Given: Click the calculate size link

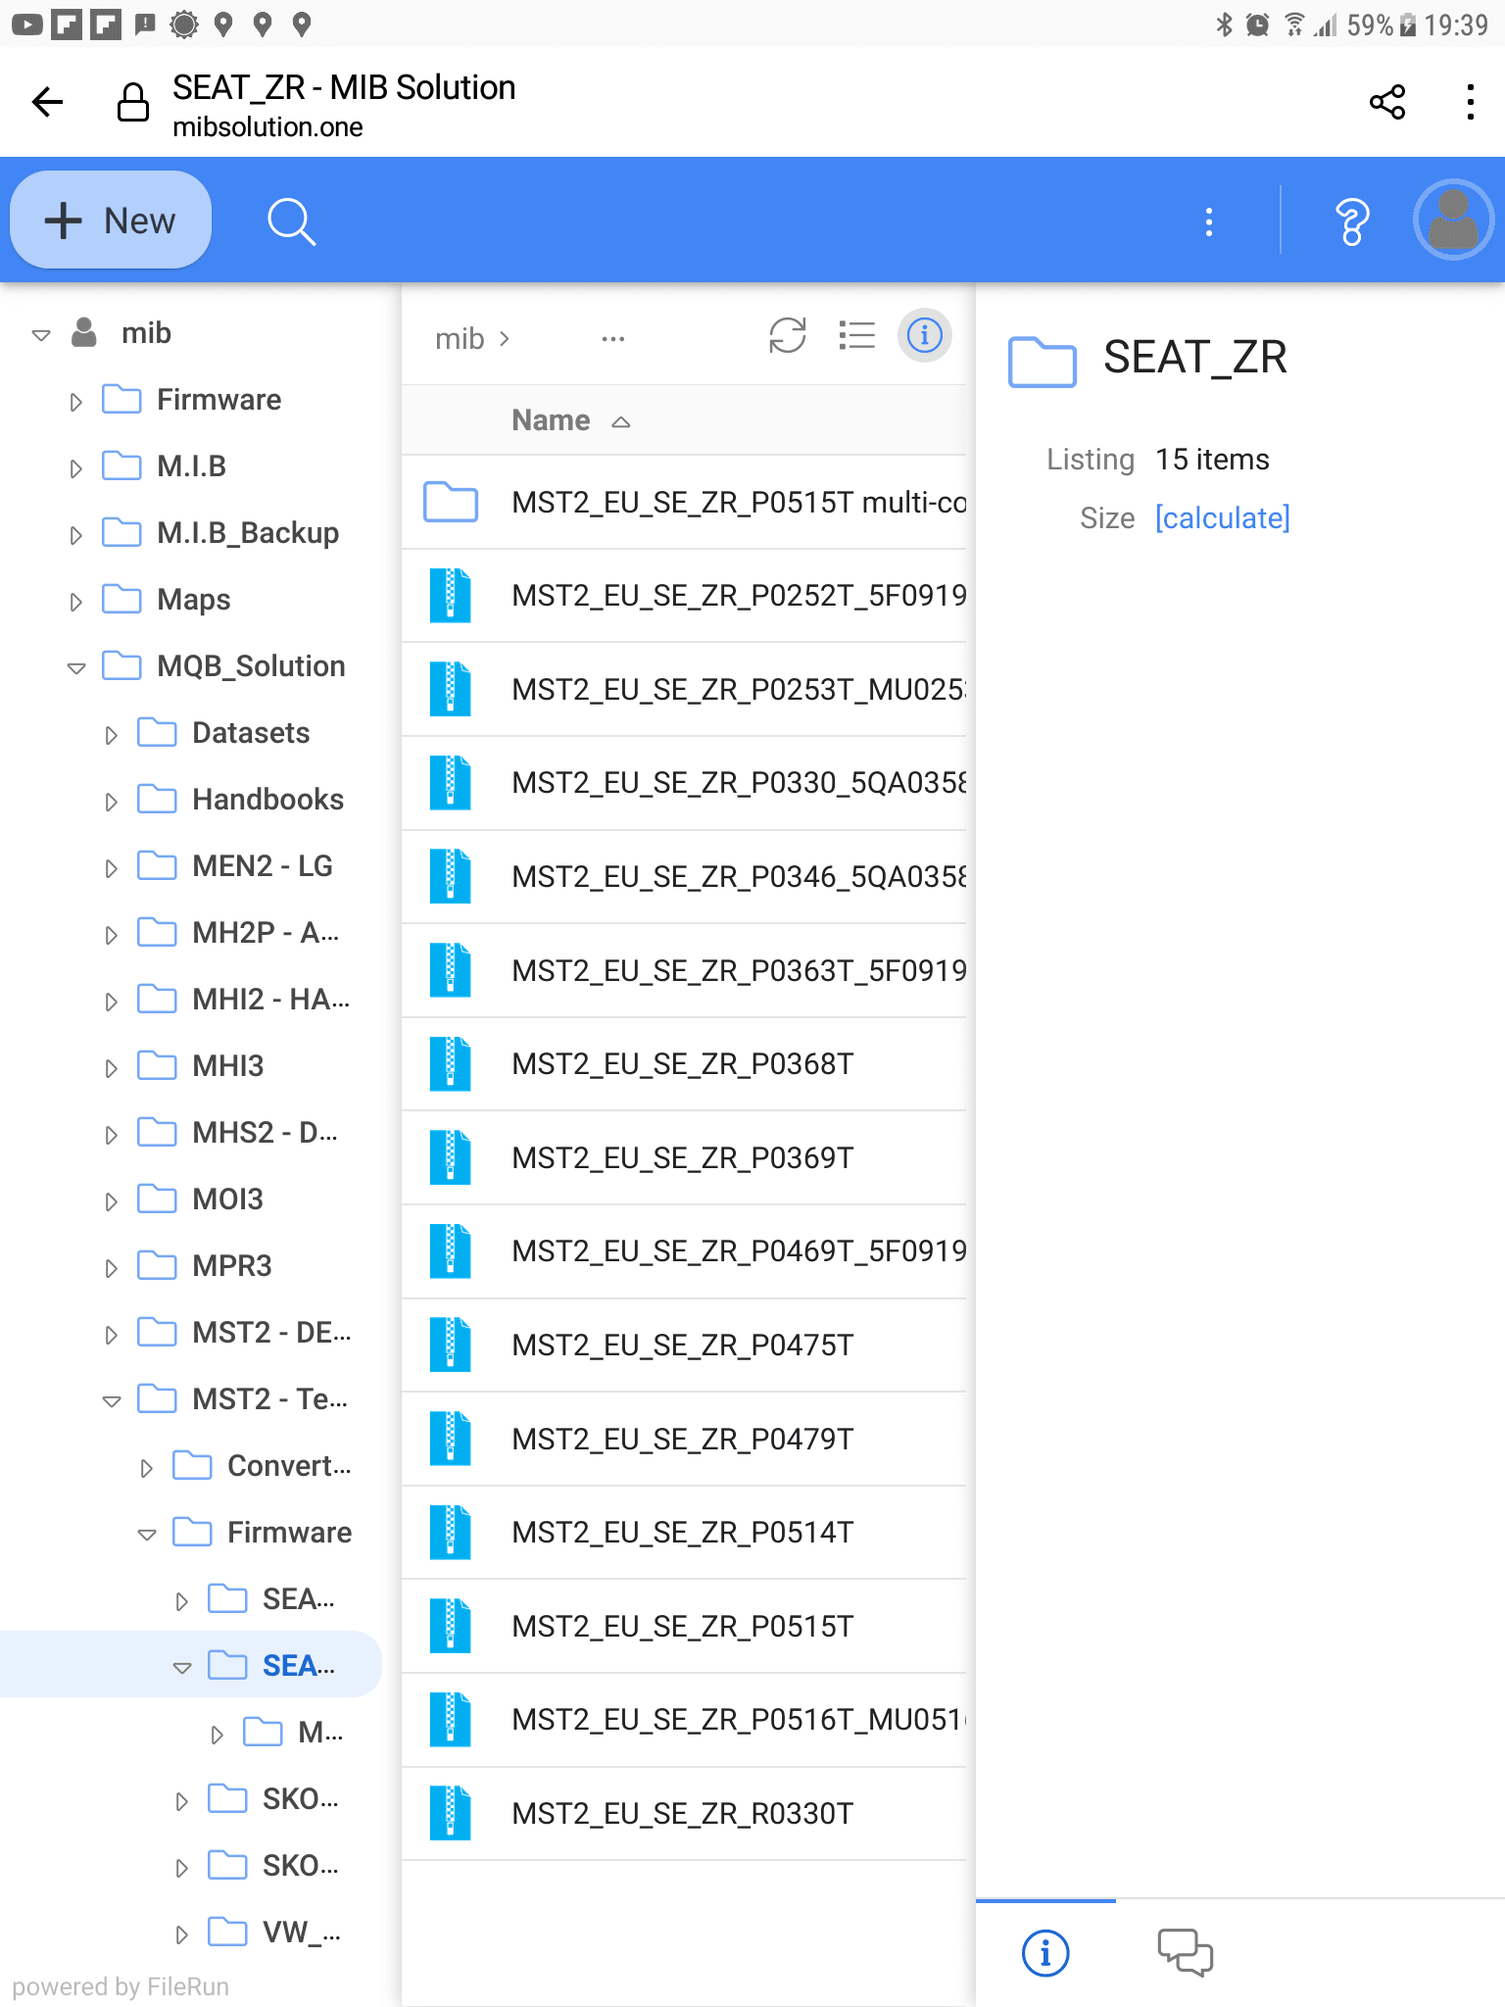Looking at the screenshot, I should pos(1222,517).
